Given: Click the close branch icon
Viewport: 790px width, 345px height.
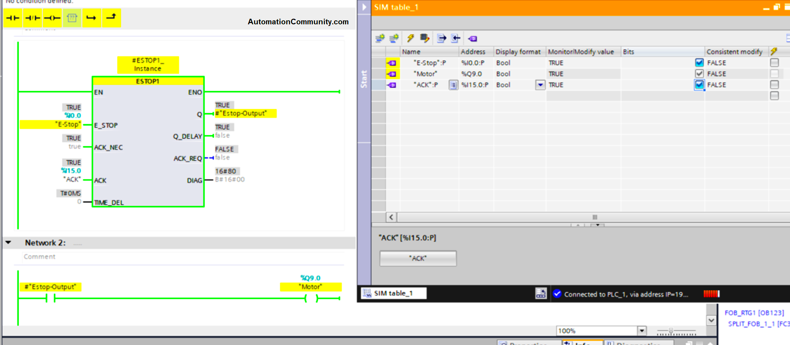Looking at the screenshot, I should click(x=111, y=18).
